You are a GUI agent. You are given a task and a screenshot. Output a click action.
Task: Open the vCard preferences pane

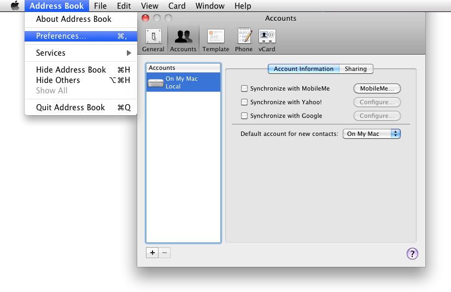[x=267, y=40]
